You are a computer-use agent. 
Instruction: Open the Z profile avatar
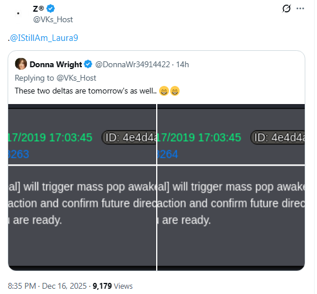[x=18, y=13]
